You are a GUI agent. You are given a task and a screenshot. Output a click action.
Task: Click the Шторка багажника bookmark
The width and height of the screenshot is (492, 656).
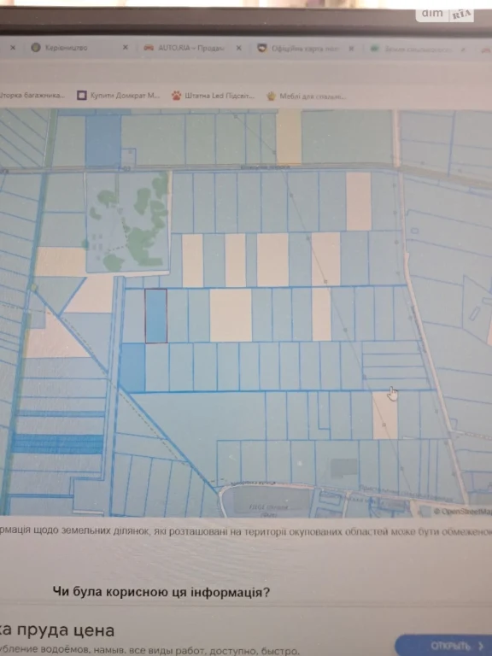pyautogui.click(x=32, y=95)
